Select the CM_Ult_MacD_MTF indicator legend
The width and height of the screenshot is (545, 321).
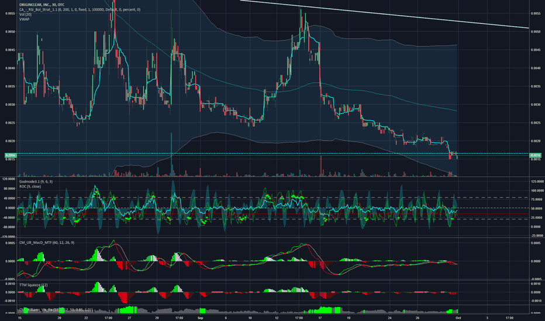click(47, 243)
